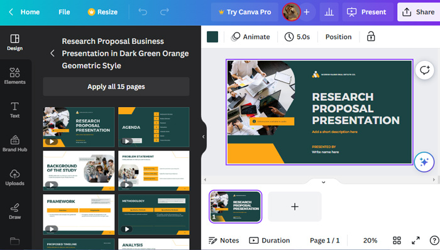Collapse the side panel

click(x=204, y=137)
